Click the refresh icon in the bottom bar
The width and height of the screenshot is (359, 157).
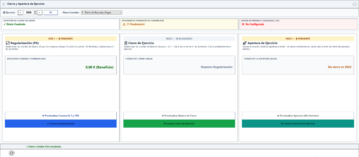12,153
